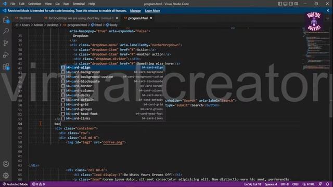Click html element in breadcrumb

pos(98,25)
